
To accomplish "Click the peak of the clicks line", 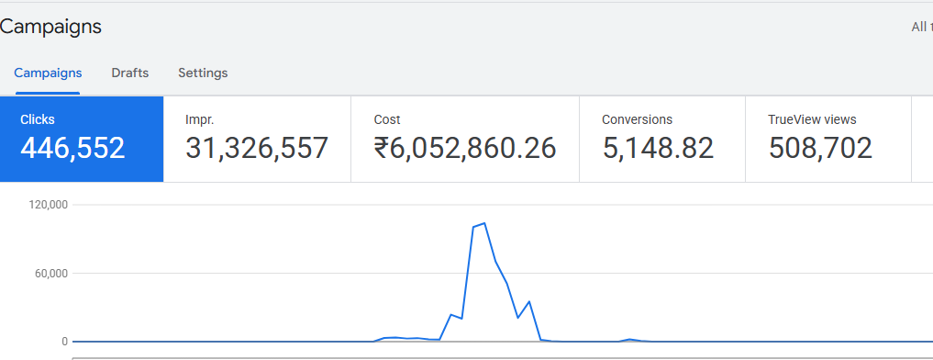I will pos(485,223).
